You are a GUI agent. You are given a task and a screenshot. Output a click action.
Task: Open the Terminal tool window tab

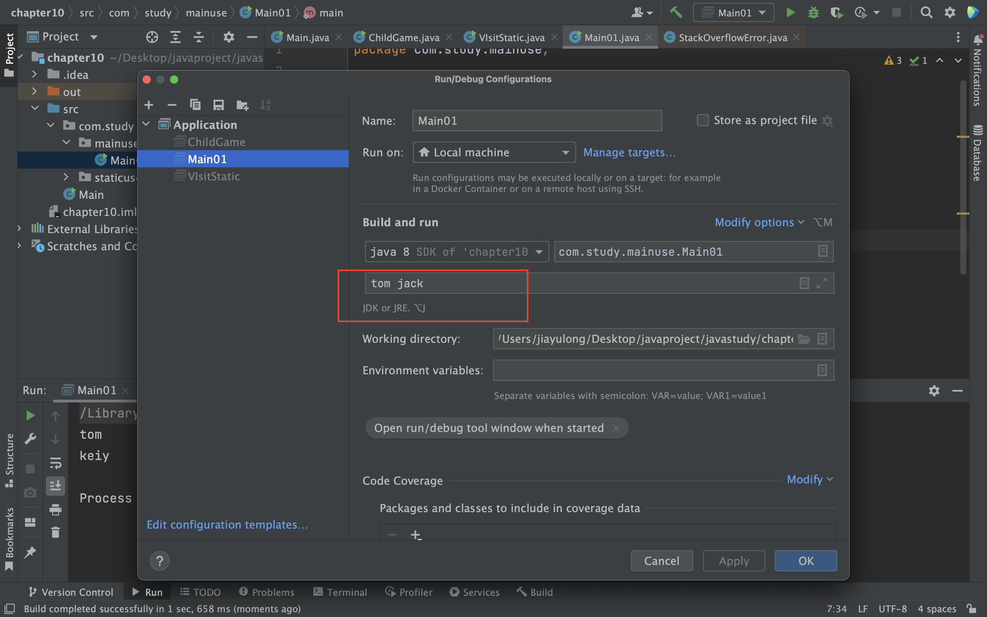coord(340,592)
